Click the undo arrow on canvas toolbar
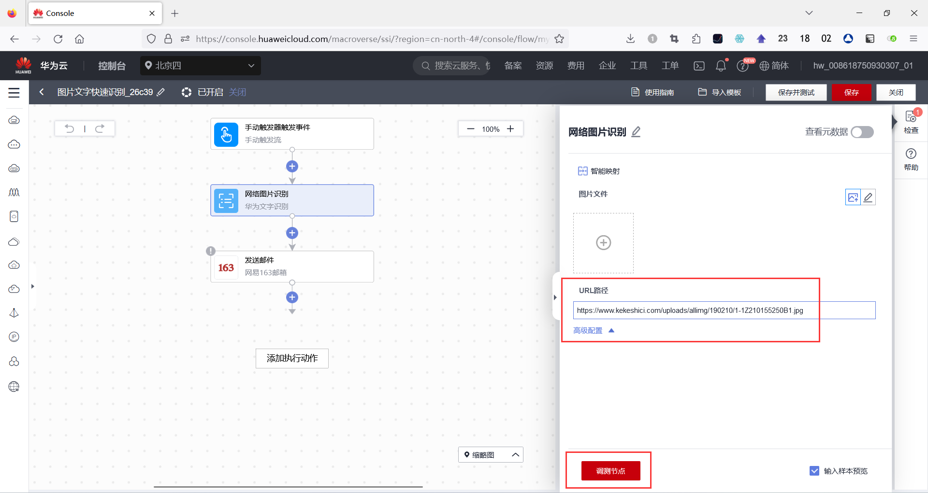 point(70,128)
